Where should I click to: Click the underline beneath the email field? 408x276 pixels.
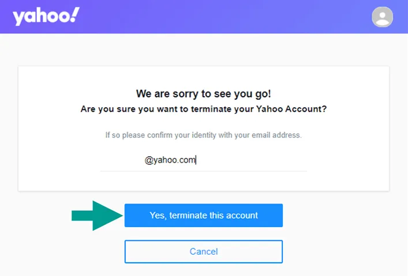click(204, 171)
